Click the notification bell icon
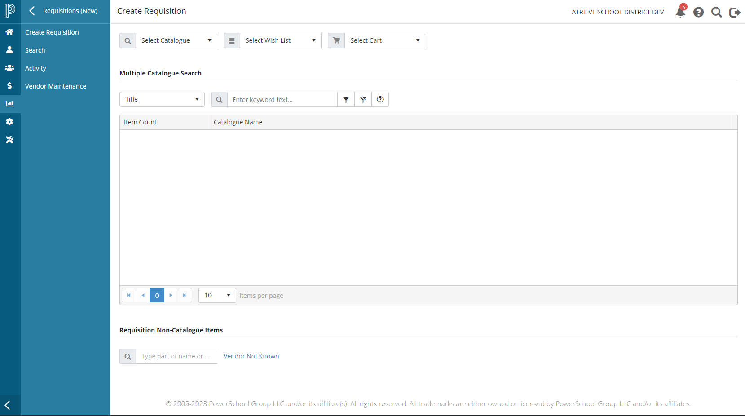Image resolution: width=745 pixels, height=416 pixels. pos(680,12)
